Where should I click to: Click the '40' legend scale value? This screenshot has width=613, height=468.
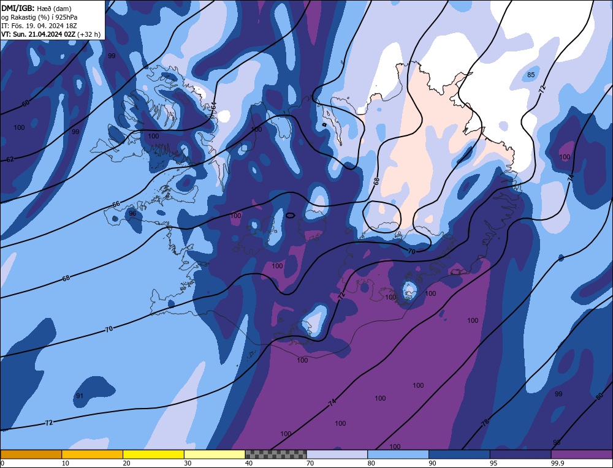click(x=249, y=463)
